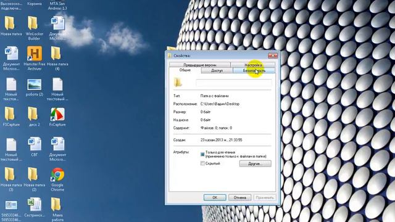
Task: Click the Другие... attributes button
Action: click(255, 163)
